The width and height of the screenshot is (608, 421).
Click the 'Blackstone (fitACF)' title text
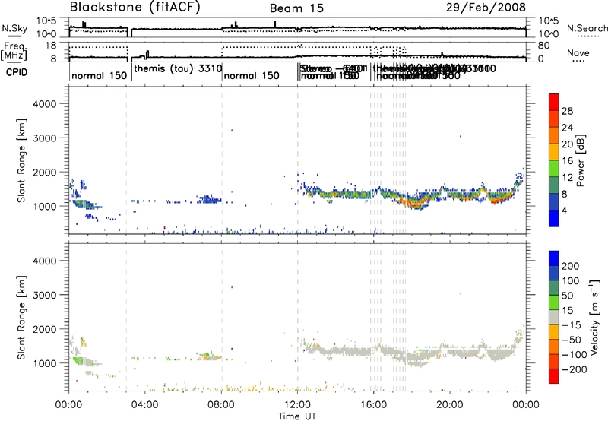135,7
